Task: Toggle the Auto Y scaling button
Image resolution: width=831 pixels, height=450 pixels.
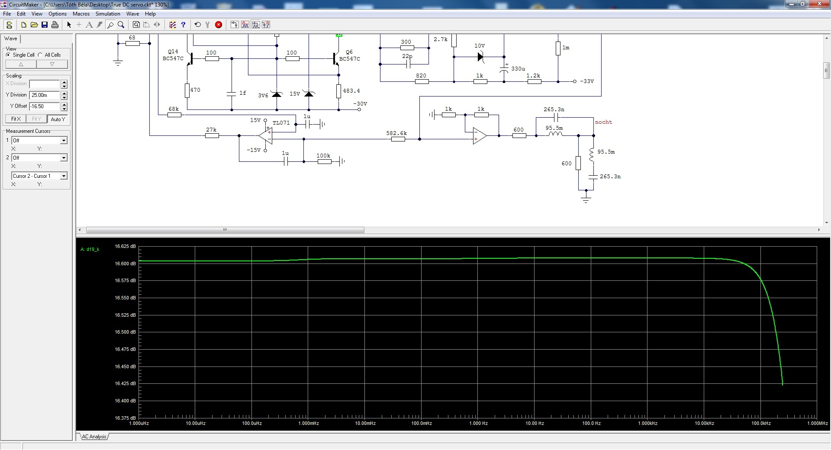Action: pos(58,119)
